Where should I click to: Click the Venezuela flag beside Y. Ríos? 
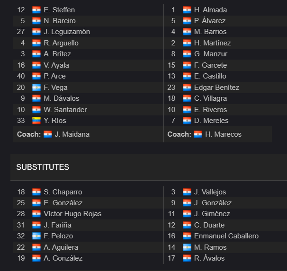(36, 121)
